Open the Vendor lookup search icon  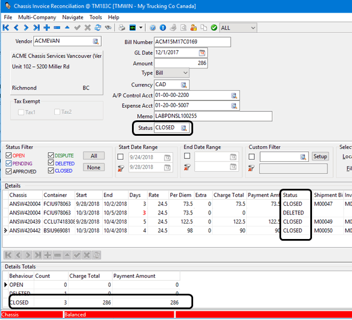point(96,42)
